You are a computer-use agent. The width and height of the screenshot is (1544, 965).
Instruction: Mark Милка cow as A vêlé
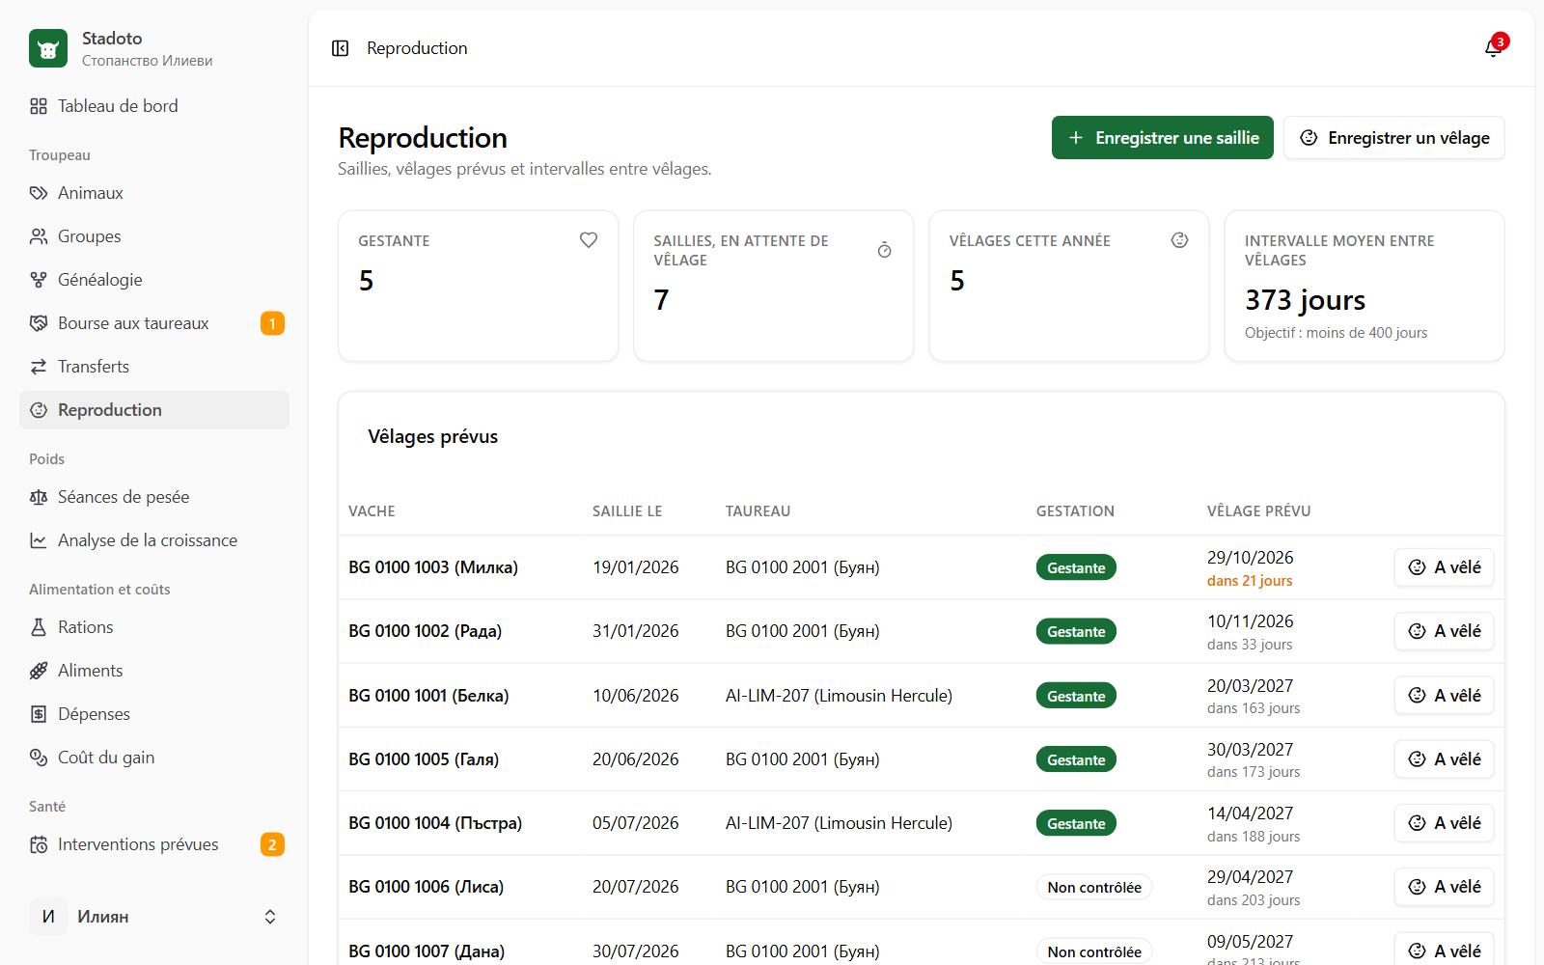point(1445,567)
